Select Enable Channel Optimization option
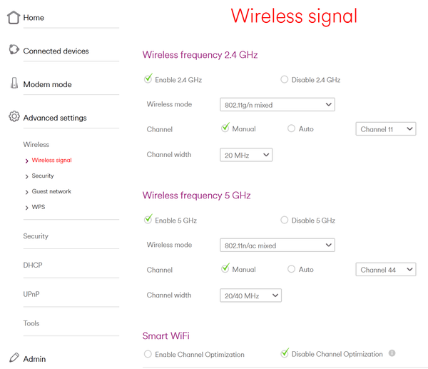This screenshot has width=428, height=369. [148, 354]
